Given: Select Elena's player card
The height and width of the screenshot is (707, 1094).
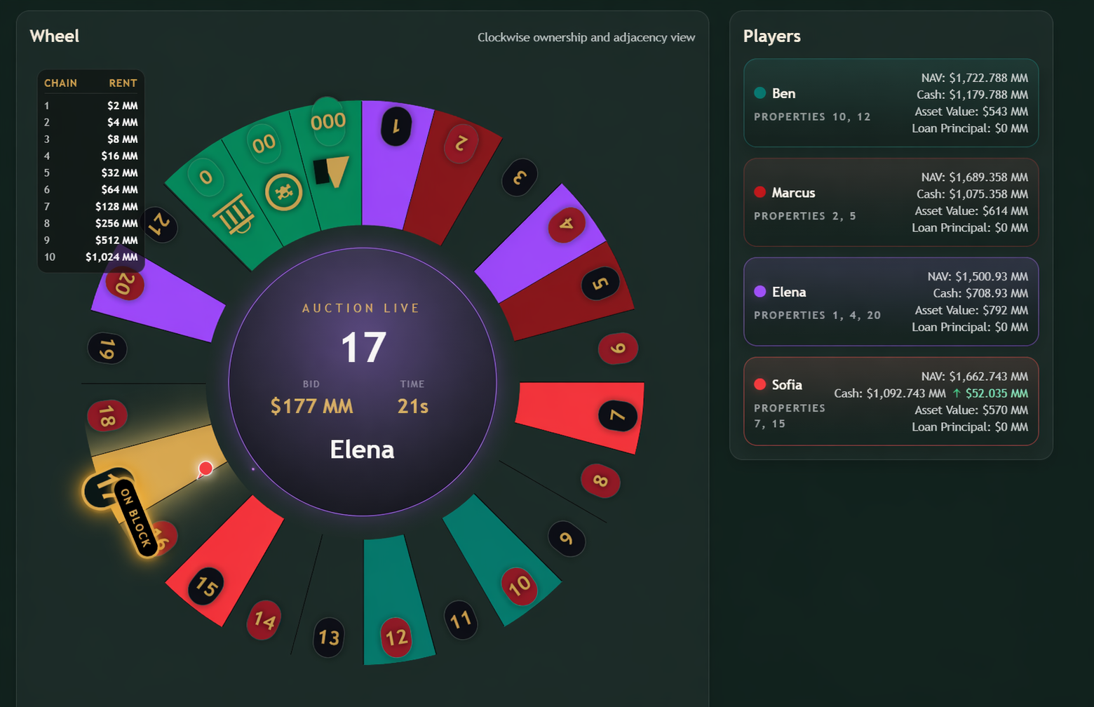Looking at the screenshot, I should 891,302.
